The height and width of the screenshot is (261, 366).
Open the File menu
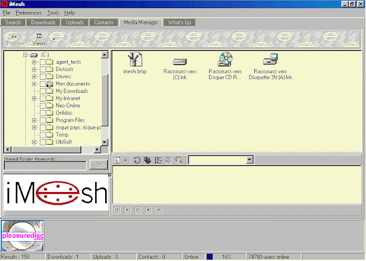coord(6,13)
